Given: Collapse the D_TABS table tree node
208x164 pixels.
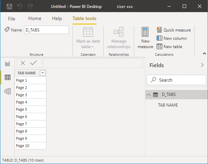Looking at the screenshot, I should [x=149, y=95].
